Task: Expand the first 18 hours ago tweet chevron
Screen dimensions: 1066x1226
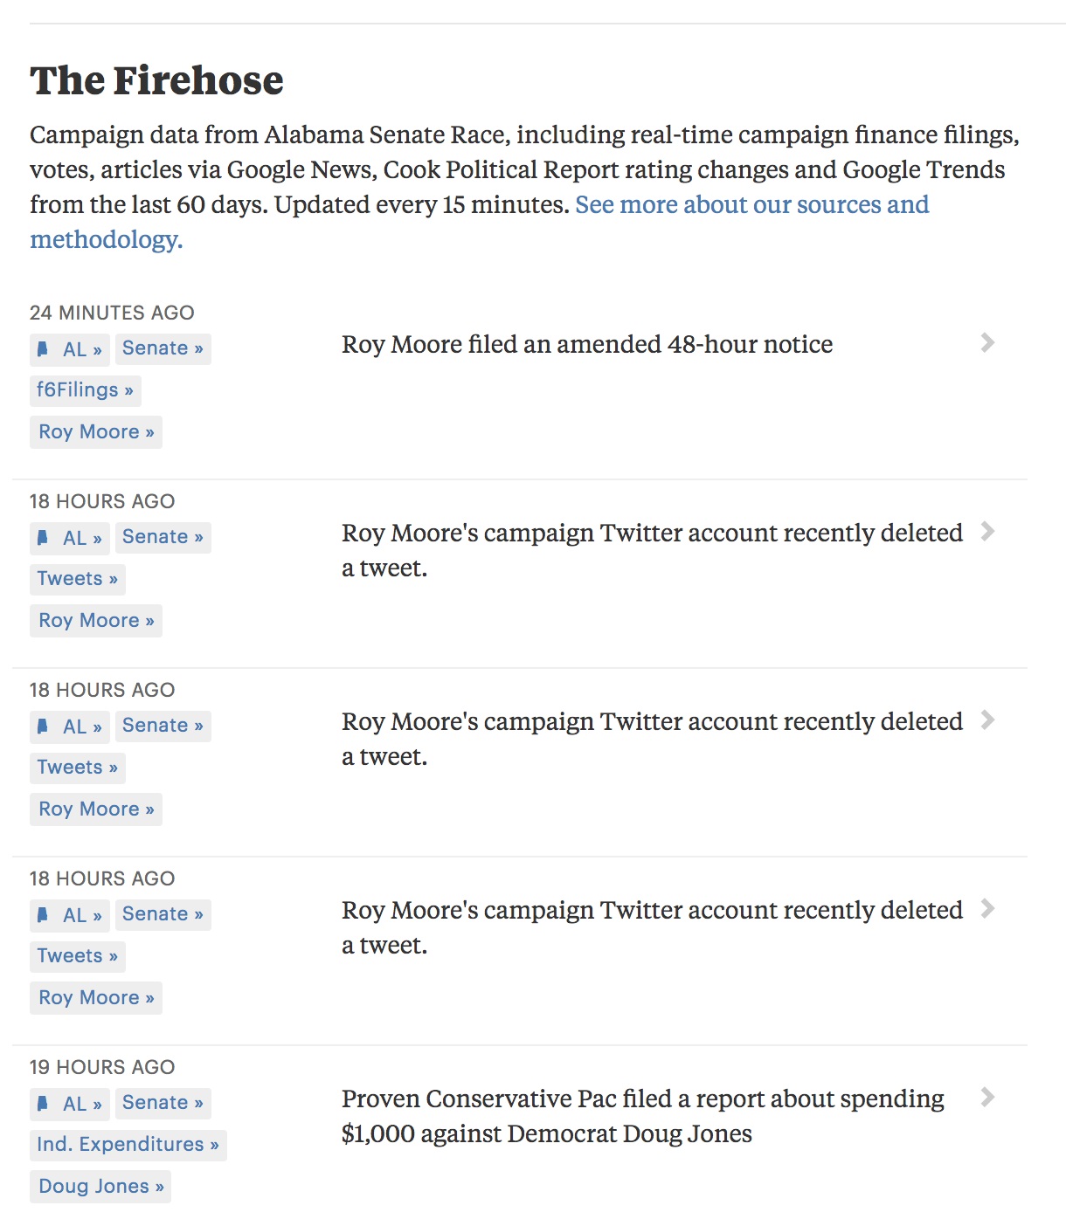Action: click(x=987, y=532)
